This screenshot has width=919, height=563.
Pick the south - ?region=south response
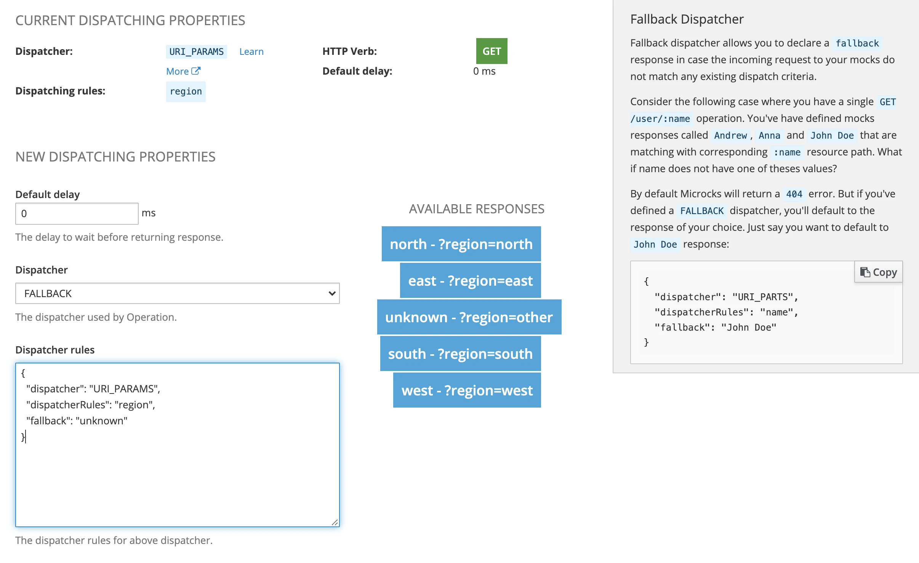coord(460,353)
